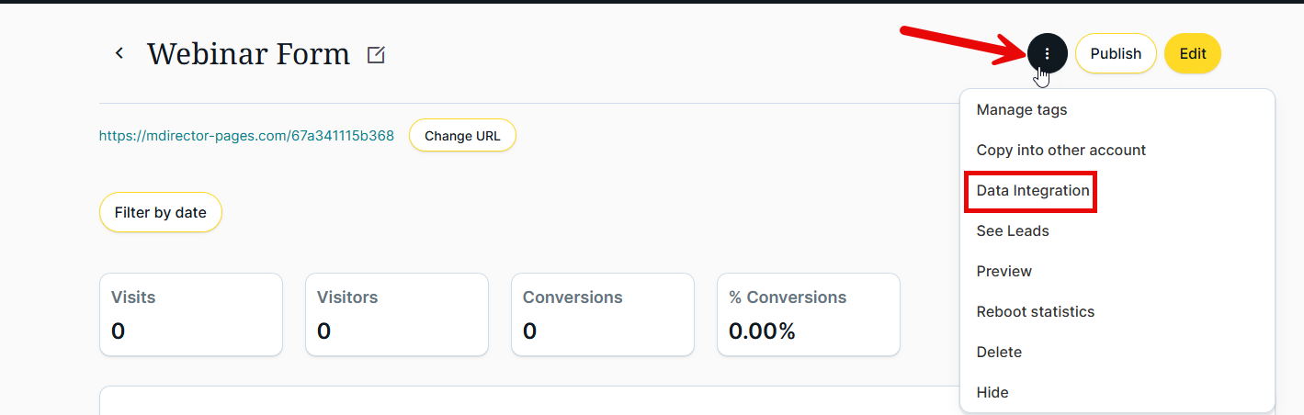Click Hide in the options menu
The height and width of the screenshot is (415, 1304).
coord(992,392)
